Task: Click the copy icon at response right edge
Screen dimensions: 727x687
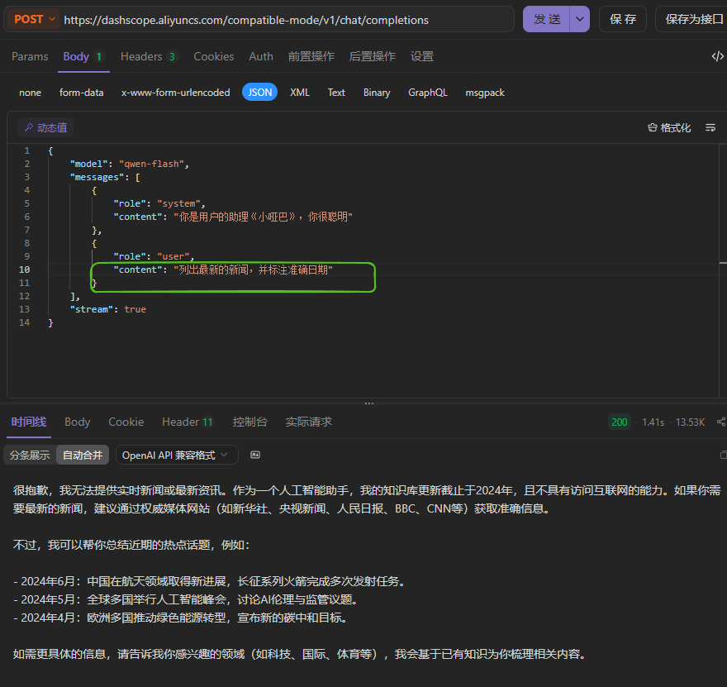Action: click(x=723, y=455)
